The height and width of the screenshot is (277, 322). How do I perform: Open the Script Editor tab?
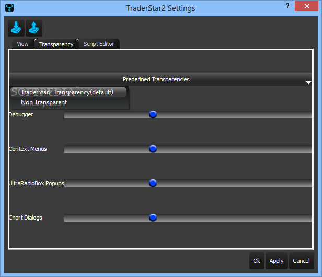pos(99,44)
